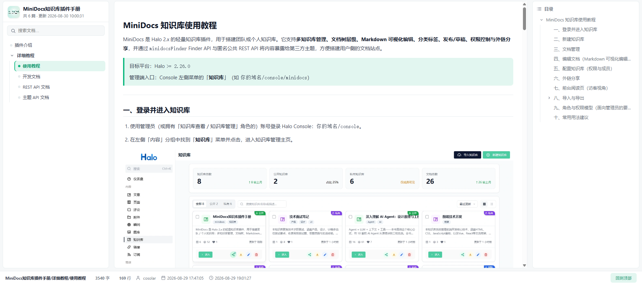This screenshot has height=284, width=642.
Task: Click the author icon beside cosolar
Action: (138, 278)
